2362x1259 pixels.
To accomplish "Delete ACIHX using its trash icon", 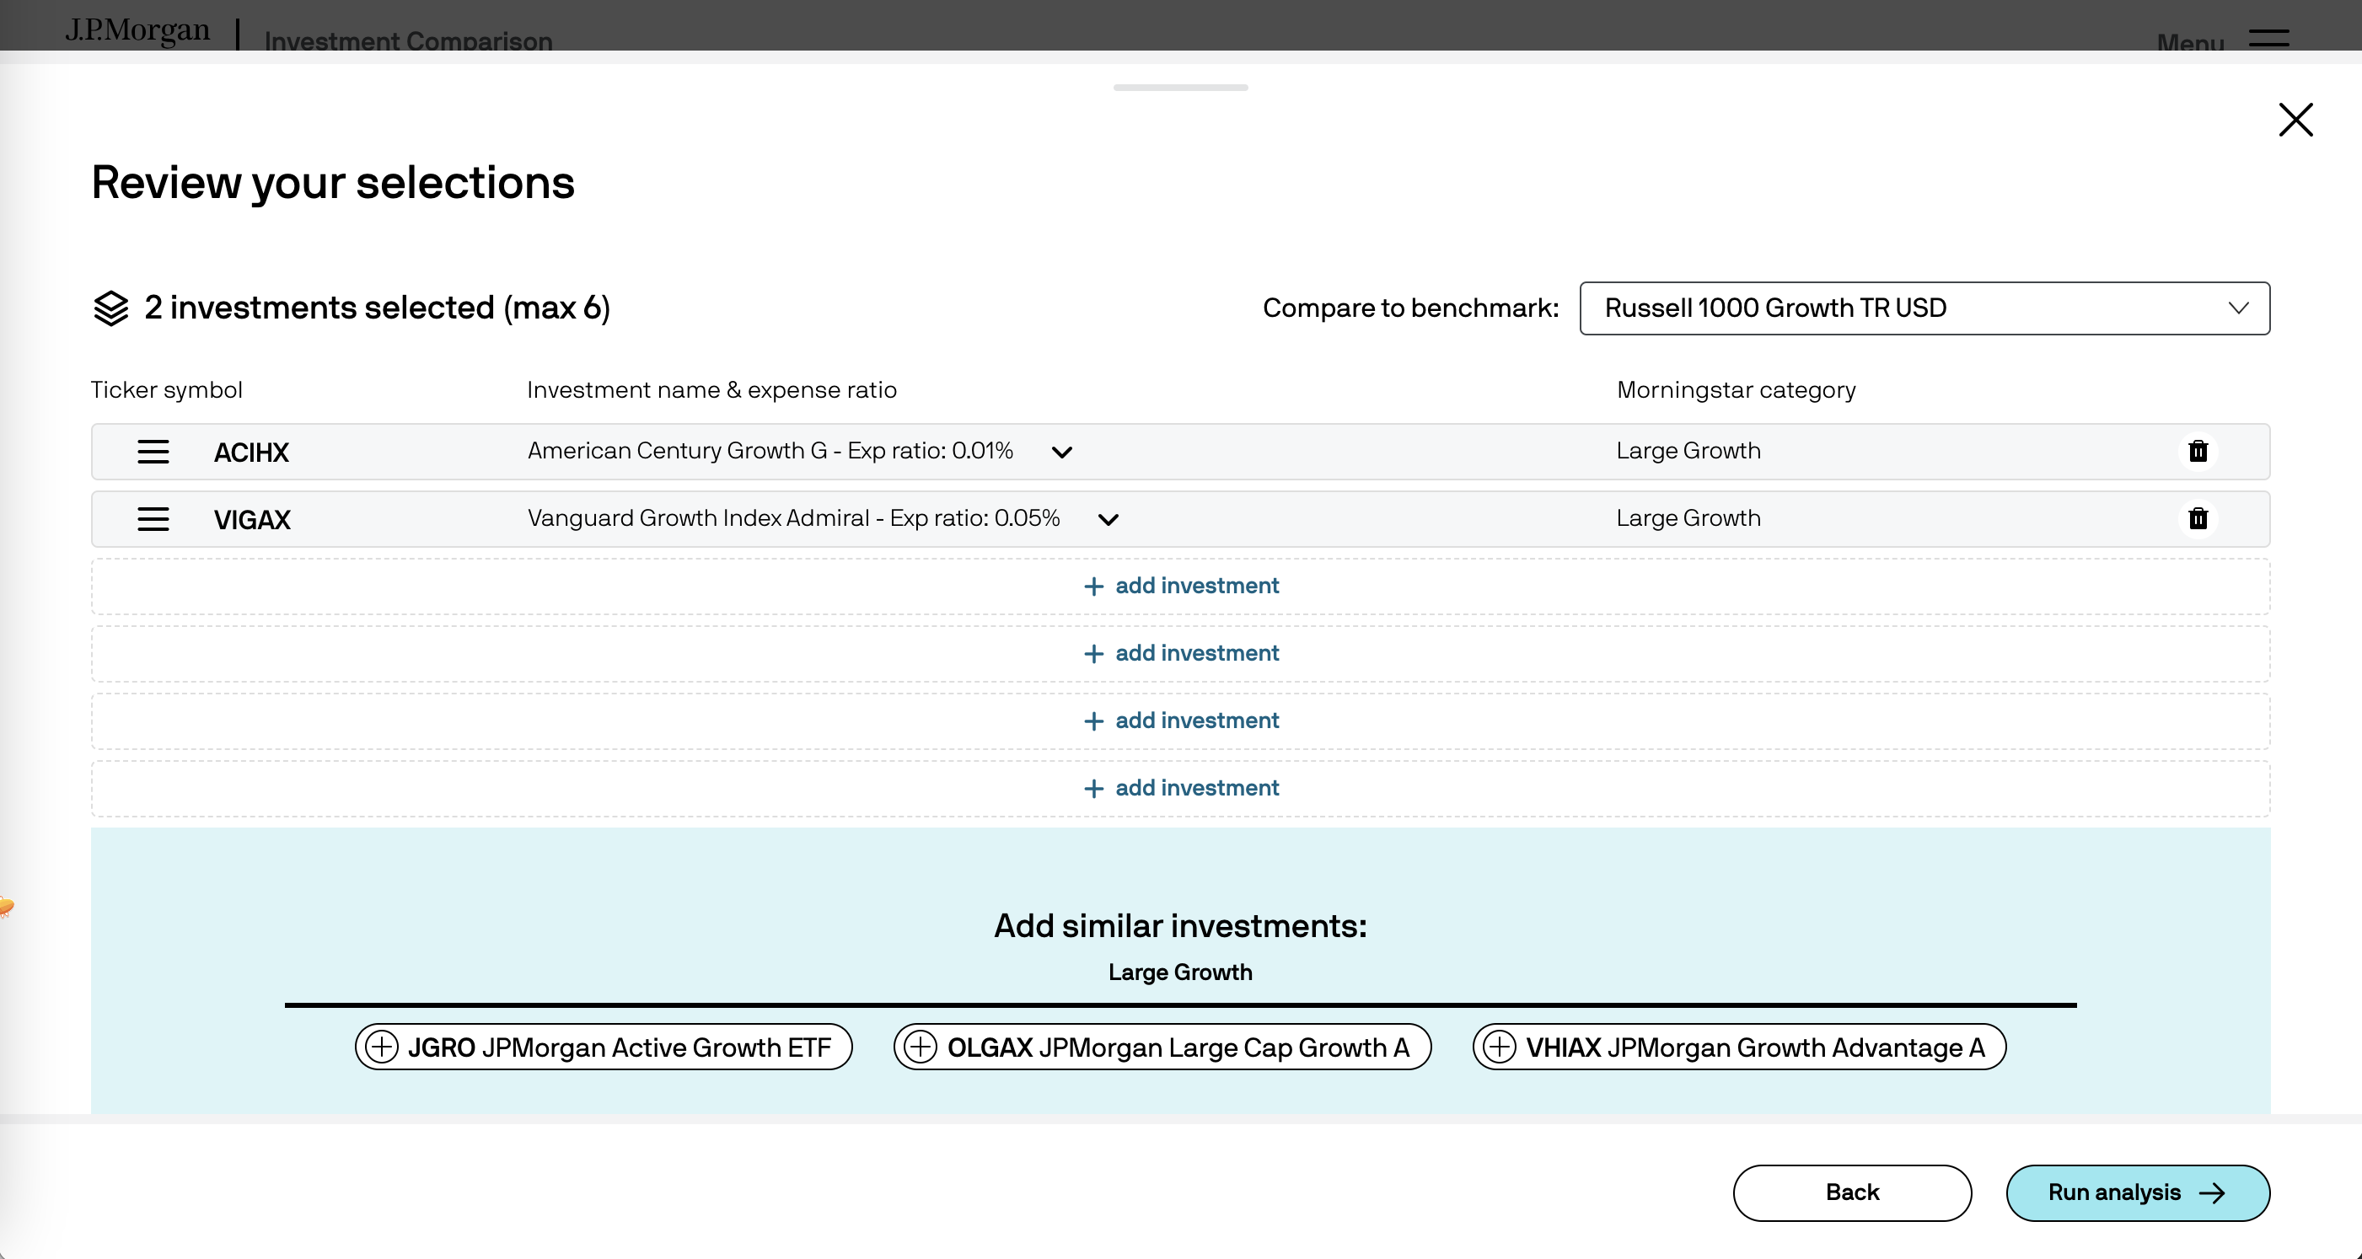I will [2198, 451].
